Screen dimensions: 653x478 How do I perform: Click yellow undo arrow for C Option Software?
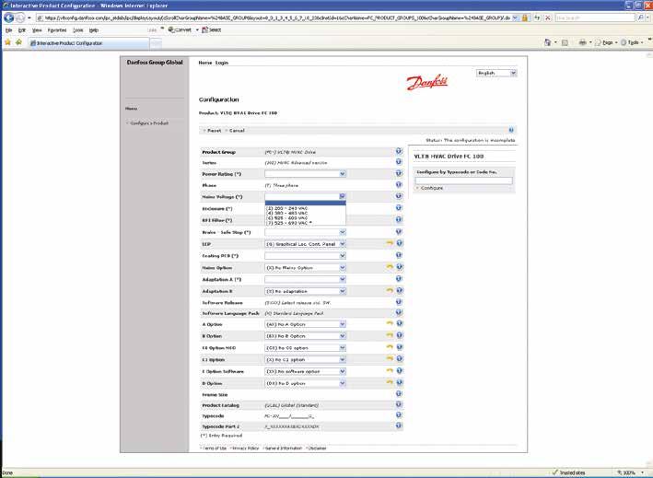pyautogui.click(x=390, y=370)
